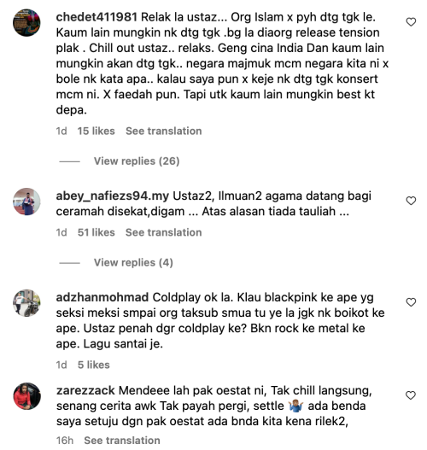Show the 5 likes on adzhanmohmad's comment
Viewport: 427px width, 450px height.
94,365
